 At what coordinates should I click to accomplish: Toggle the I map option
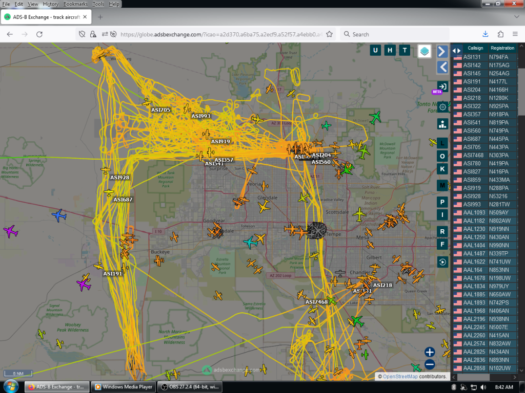pos(442,214)
